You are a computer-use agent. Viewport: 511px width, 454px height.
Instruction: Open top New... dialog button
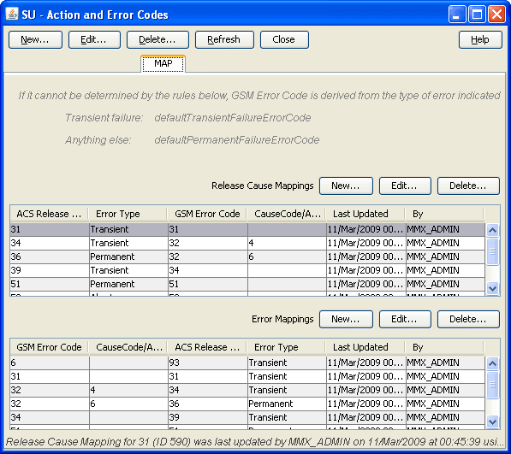[35, 39]
